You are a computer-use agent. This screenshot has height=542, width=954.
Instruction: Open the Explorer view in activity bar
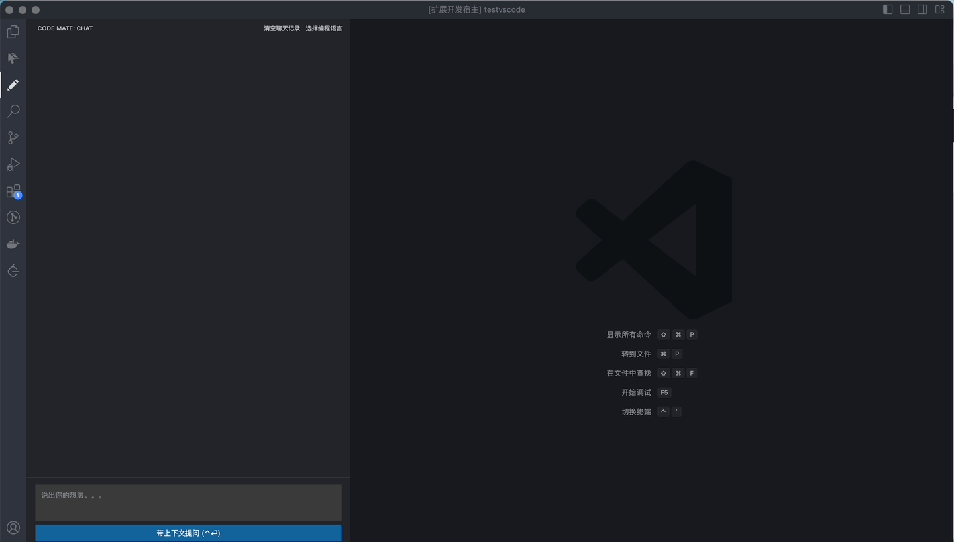coord(13,32)
